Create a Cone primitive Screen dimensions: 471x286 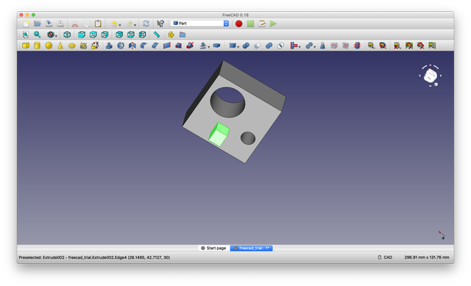[x=60, y=46]
